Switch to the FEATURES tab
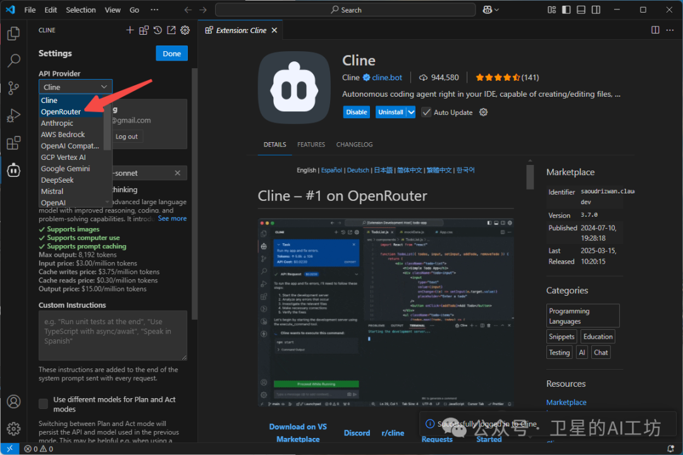Viewport: 683px width, 455px height. coord(311,144)
